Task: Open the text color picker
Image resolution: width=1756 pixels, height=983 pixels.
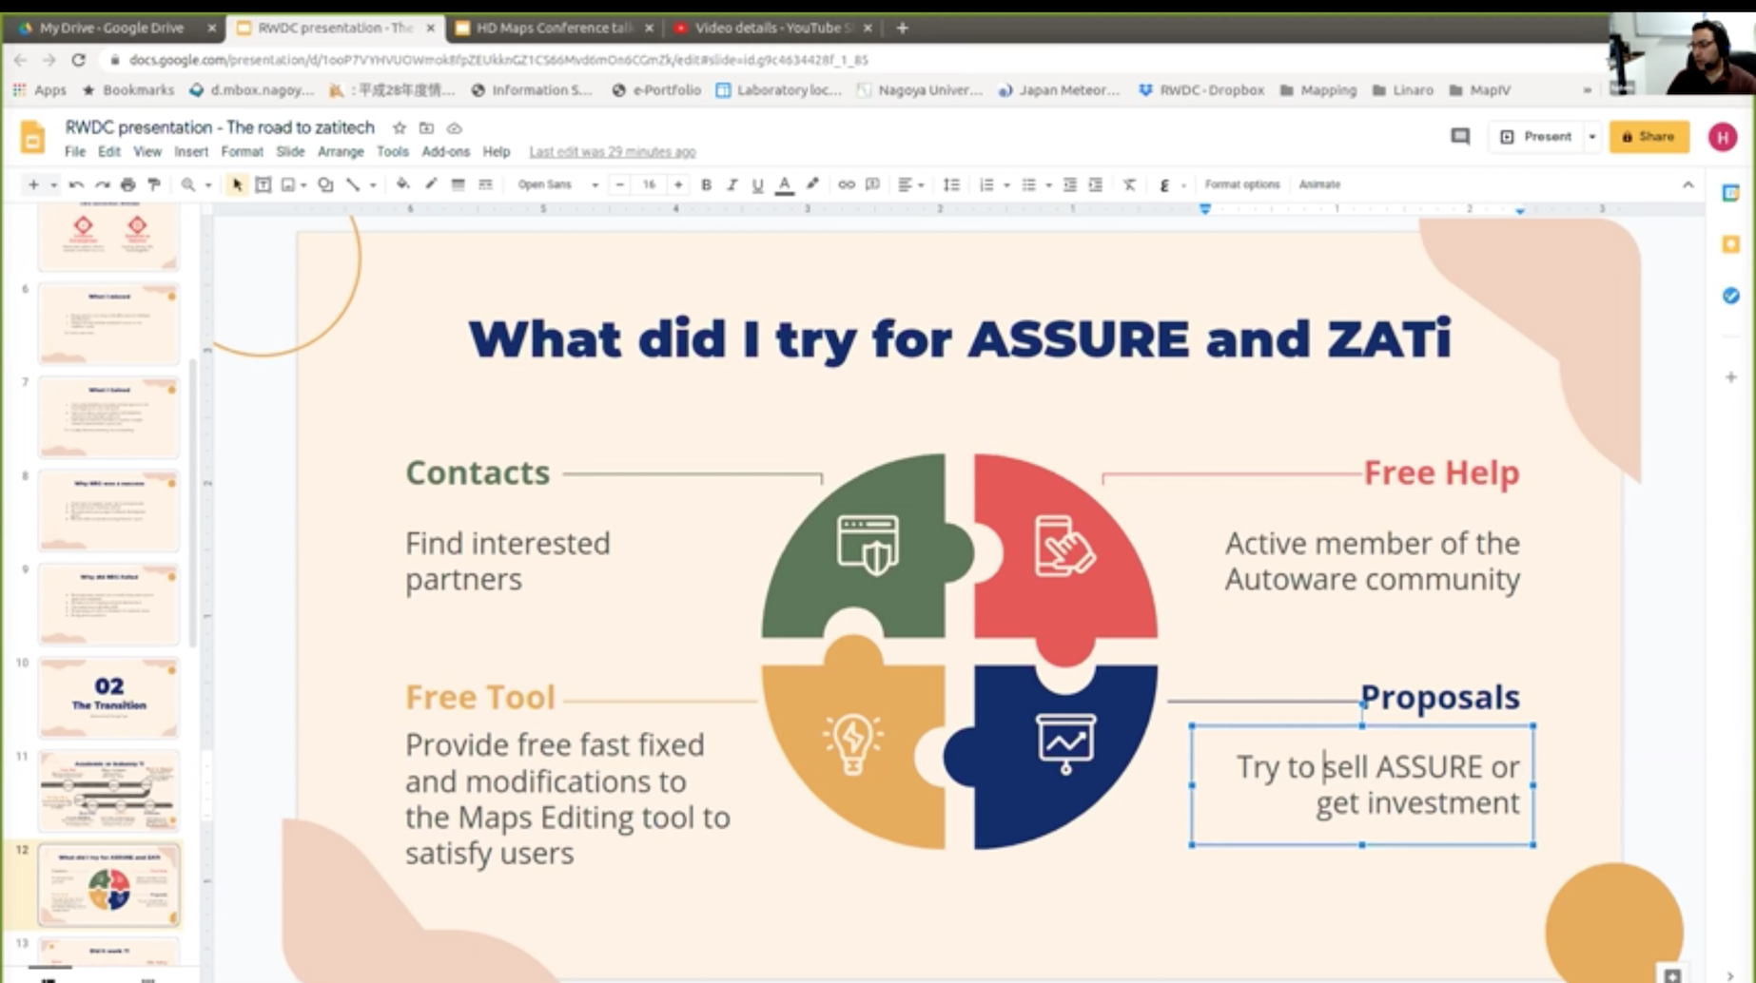Action: tap(784, 184)
